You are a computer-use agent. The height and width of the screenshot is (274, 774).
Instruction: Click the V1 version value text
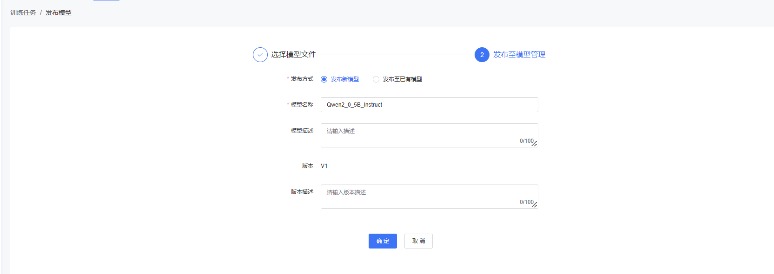pyautogui.click(x=324, y=166)
